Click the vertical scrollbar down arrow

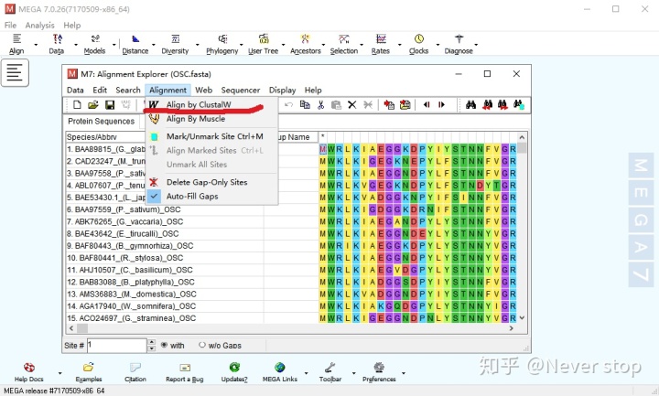(x=522, y=318)
